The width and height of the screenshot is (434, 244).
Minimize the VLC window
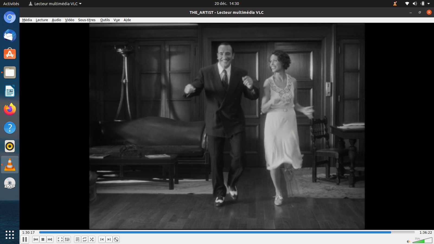tap(411, 12)
